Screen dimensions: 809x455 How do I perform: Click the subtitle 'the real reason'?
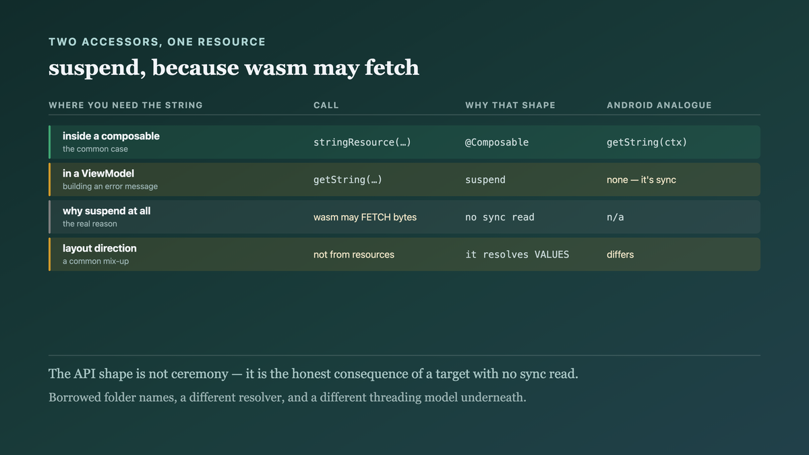coord(90,224)
